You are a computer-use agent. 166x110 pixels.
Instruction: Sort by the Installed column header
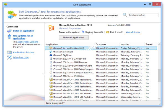click(132, 44)
